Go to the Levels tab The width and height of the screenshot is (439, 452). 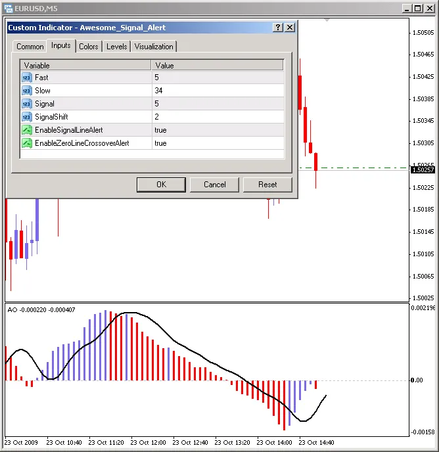pyautogui.click(x=116, y=47)
